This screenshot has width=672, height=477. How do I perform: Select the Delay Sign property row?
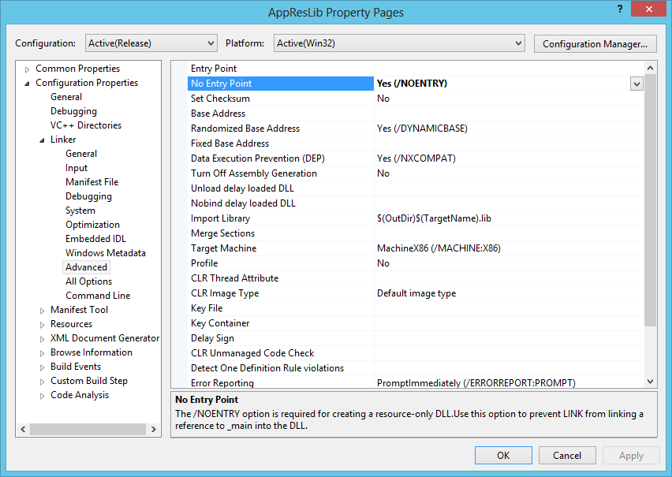pyautogui.click(x=416, y=338)
